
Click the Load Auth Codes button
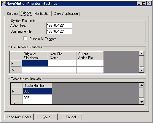[x=19, y=117]
